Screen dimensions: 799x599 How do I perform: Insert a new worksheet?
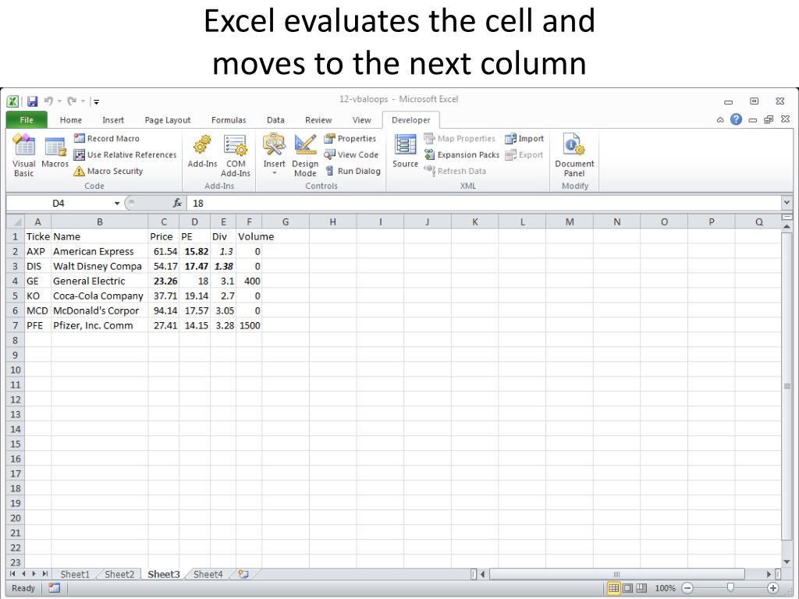click(x=243, y=574)
